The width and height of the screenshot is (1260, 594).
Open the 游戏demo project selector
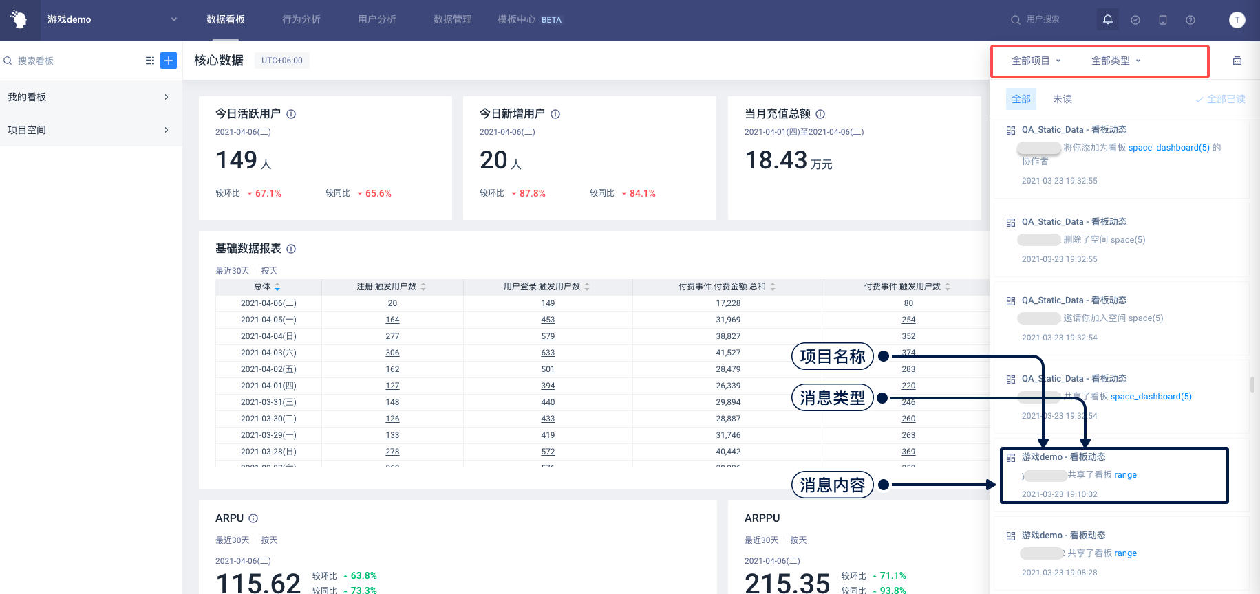(x=110, y=20)
